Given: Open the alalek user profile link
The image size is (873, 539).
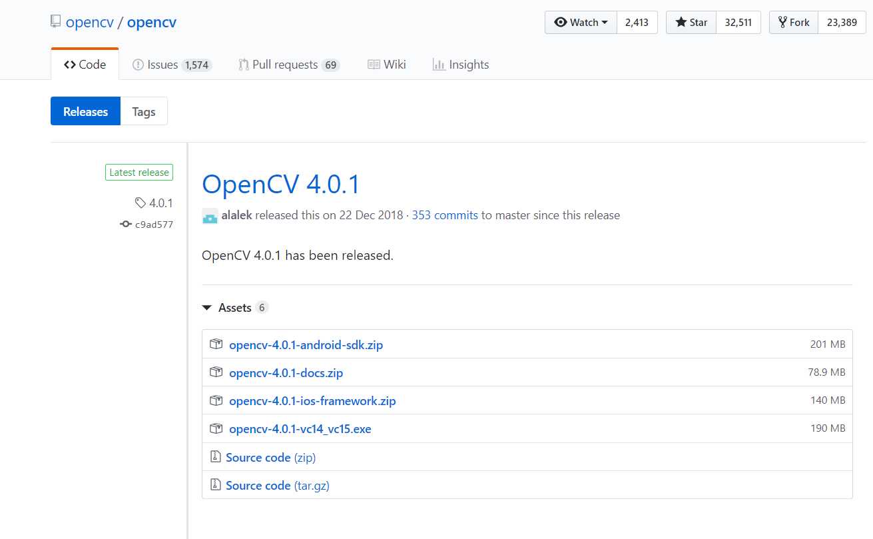Looking at the screenshot, I should 237,215.
